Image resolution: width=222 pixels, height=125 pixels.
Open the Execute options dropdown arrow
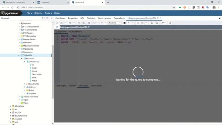click(x=133, y=23)
